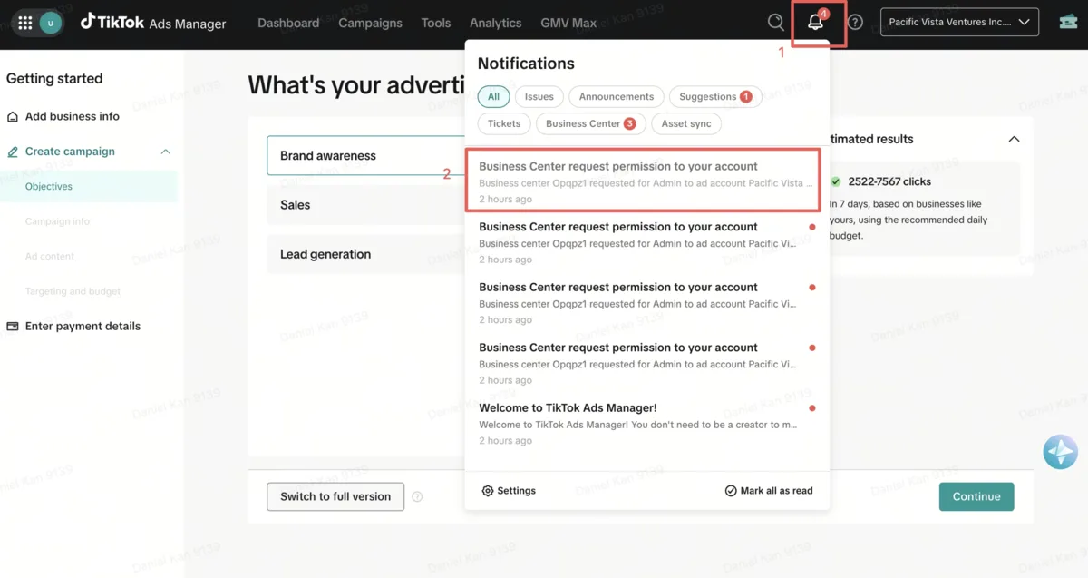Open the app grid launcher icon

tap(25, 23)
